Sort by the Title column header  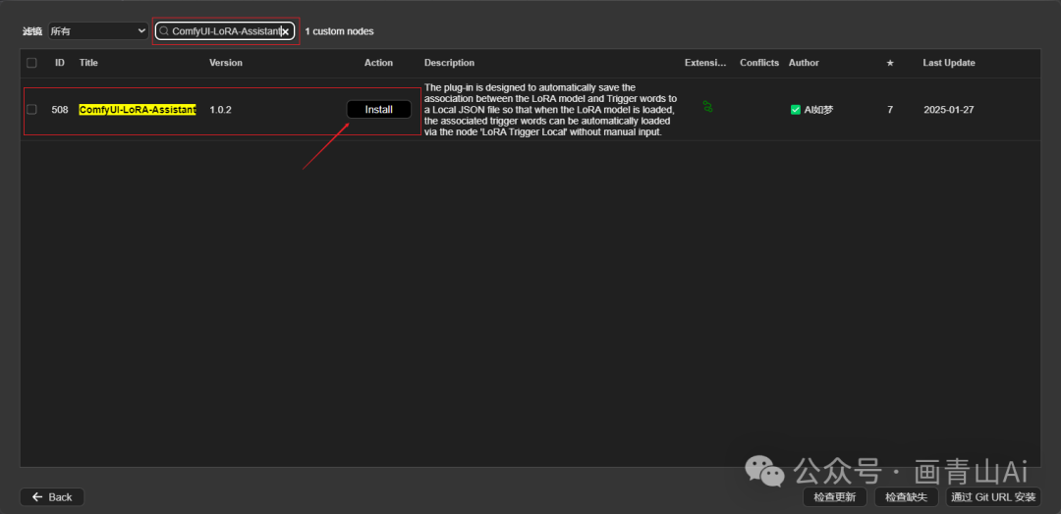point(88,63)
